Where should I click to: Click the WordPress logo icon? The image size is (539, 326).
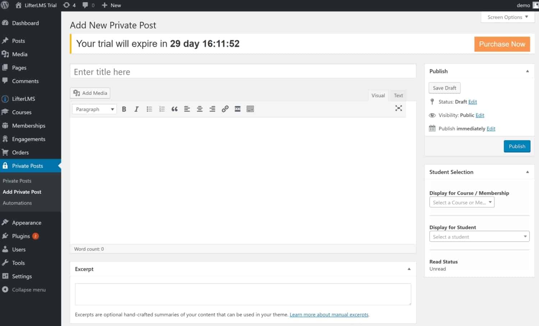pos(5,5)
